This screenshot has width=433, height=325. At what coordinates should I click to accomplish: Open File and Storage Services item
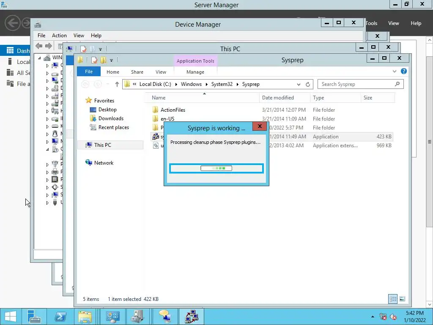point(18,83)
